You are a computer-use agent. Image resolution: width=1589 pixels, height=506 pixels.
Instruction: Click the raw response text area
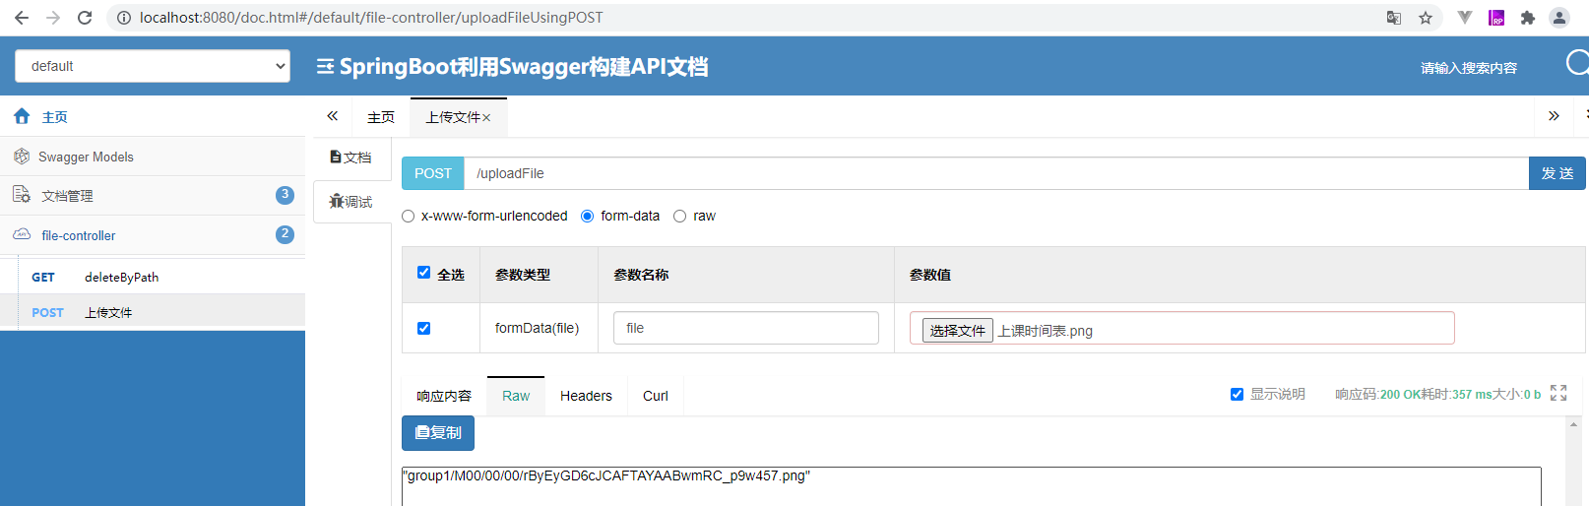pos(971,486)
